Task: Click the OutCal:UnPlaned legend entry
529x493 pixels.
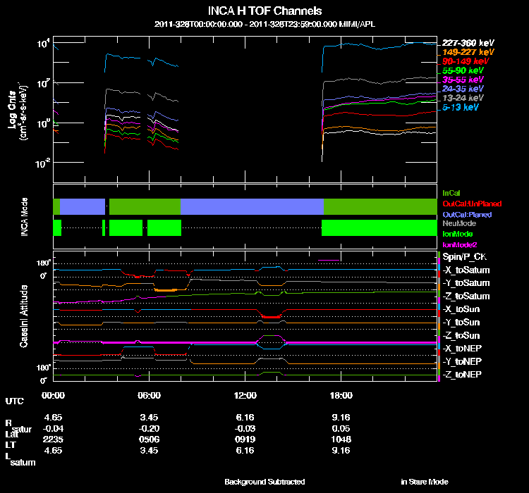Action: tap(472, 204)
